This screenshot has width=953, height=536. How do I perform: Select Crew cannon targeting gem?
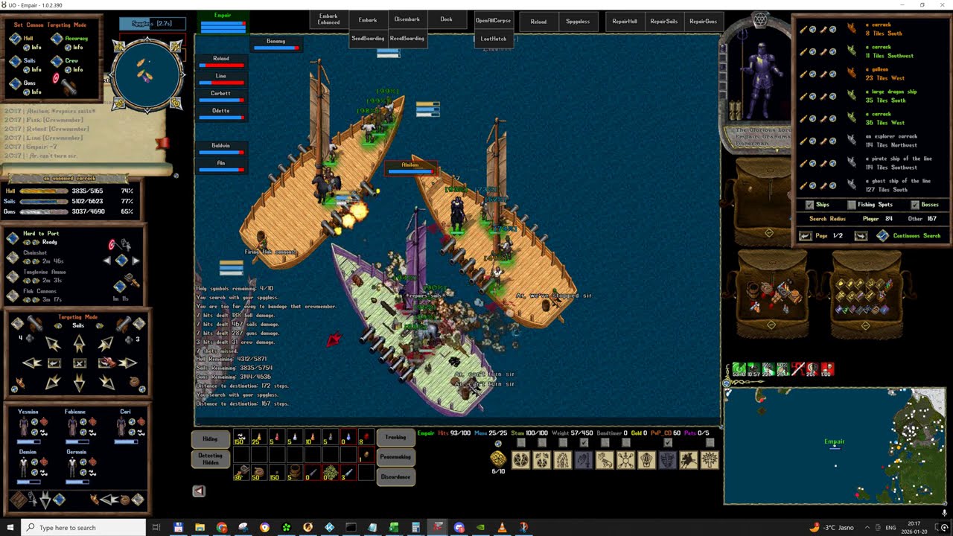coord(57,61)
